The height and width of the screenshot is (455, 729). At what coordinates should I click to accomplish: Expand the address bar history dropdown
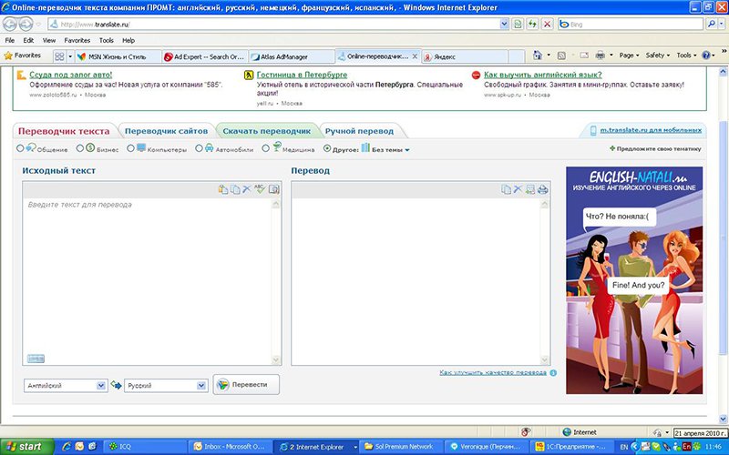504,25
